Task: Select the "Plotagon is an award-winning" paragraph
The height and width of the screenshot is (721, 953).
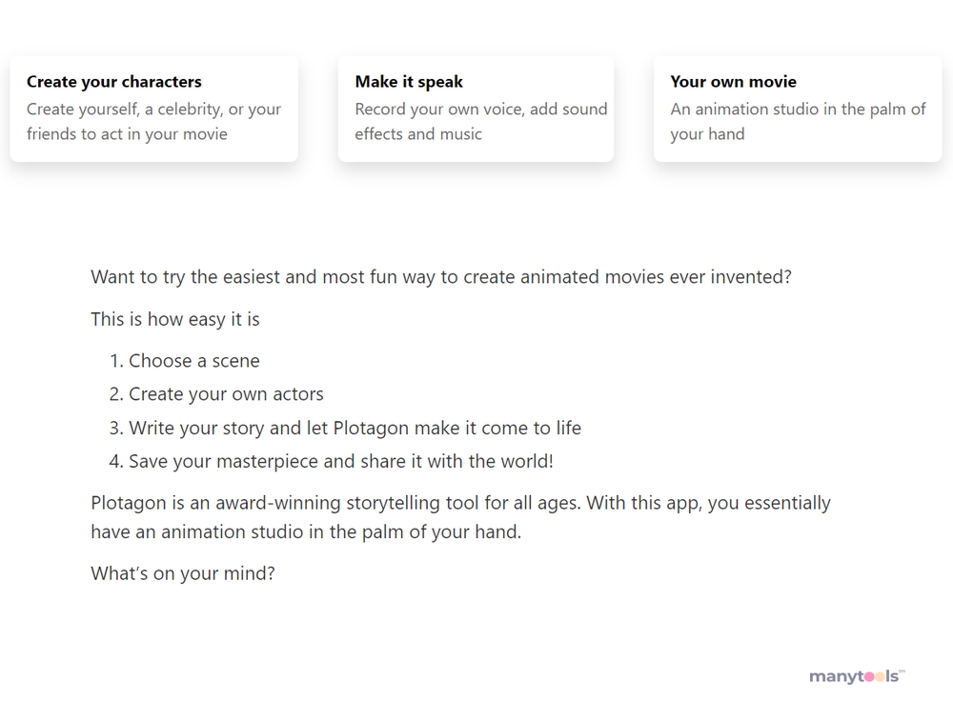Action: (460, 517)
